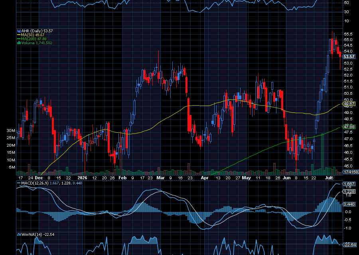This screenshot has height=255, width=359.
Task: Click the 47.0 price axis label
Action: pos(348,139)
